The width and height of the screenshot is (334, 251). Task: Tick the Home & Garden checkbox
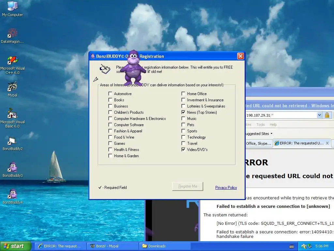tap(110, 156)
